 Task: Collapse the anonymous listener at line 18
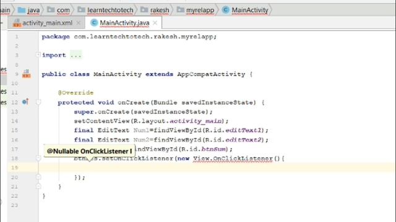click(38, 158)
